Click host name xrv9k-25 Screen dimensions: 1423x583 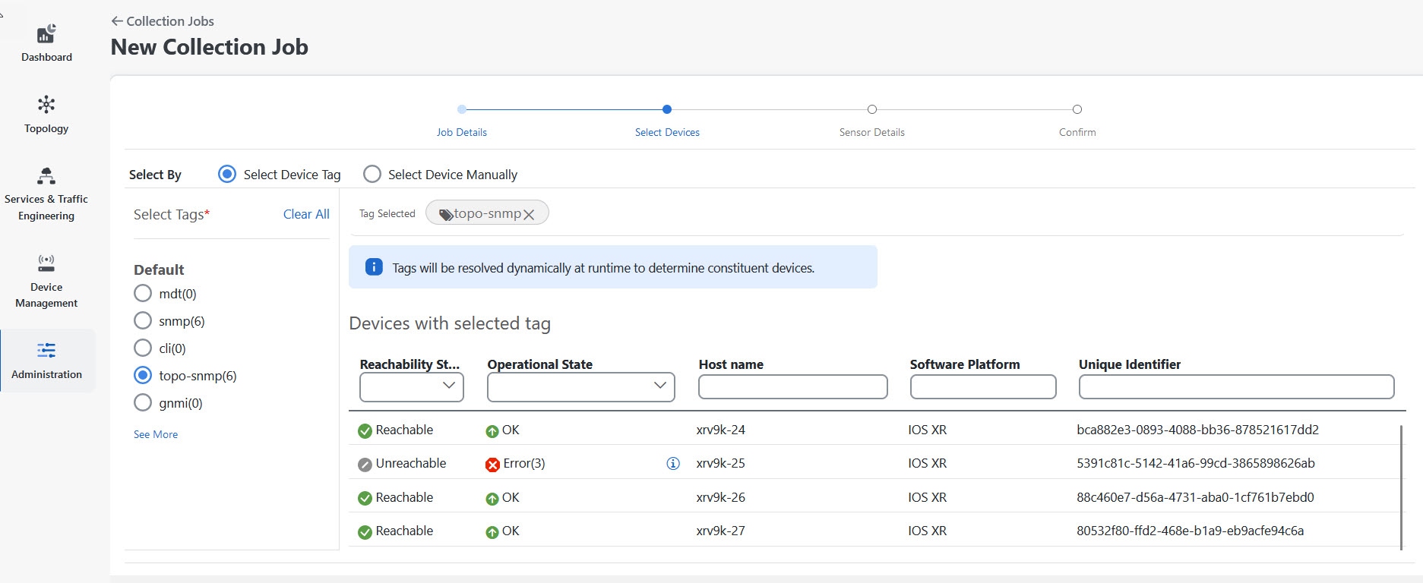point(720,463)
